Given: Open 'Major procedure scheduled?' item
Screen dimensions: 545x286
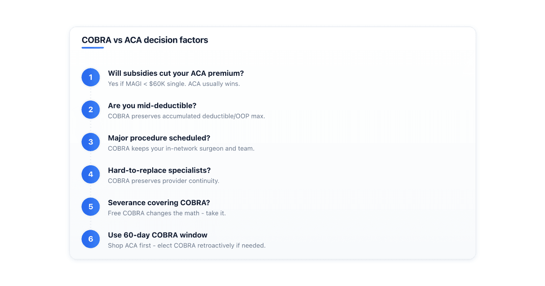Looking at the screenshot, I should (x=159, y=138).
